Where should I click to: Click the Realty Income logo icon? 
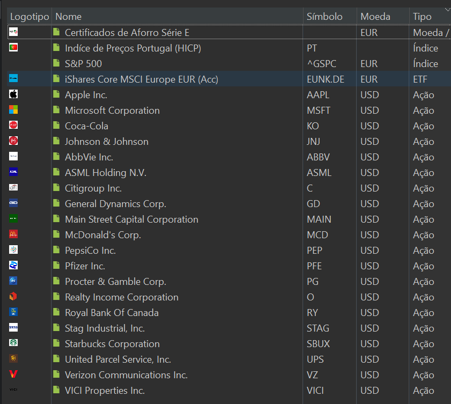point(13,296)
